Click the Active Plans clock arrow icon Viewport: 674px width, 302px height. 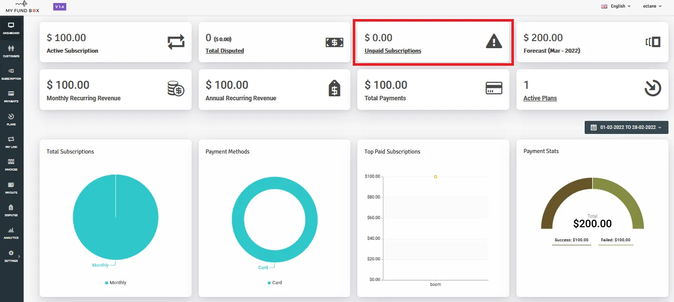[x=652, y=88]
